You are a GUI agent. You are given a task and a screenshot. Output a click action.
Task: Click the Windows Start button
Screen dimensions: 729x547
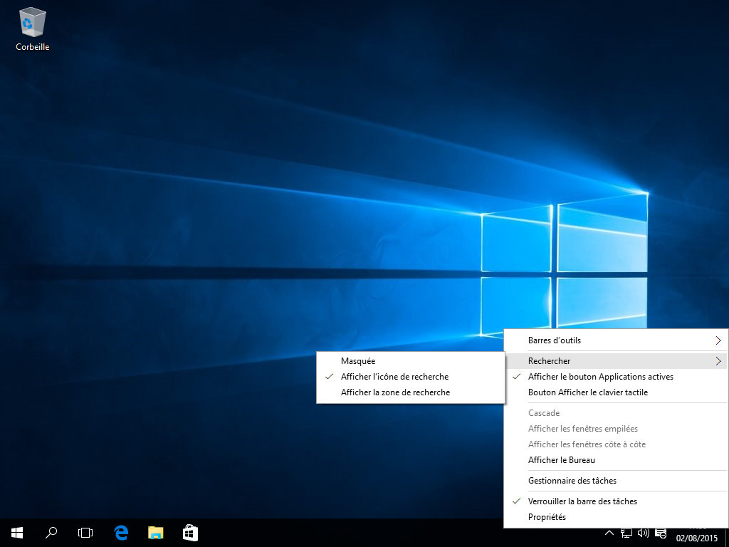pos(17,532)
